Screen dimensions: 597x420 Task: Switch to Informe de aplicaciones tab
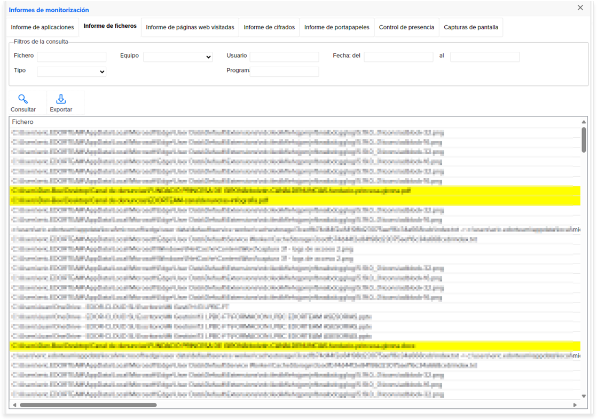pos(42,27)
